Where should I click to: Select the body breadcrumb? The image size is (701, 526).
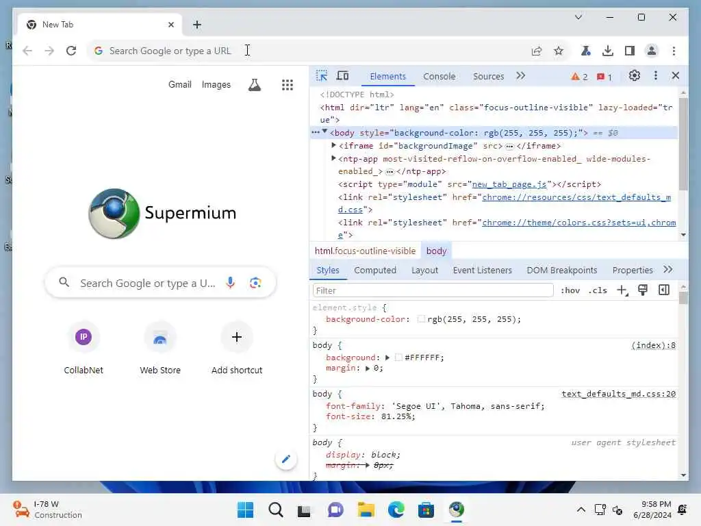(436, 251)
